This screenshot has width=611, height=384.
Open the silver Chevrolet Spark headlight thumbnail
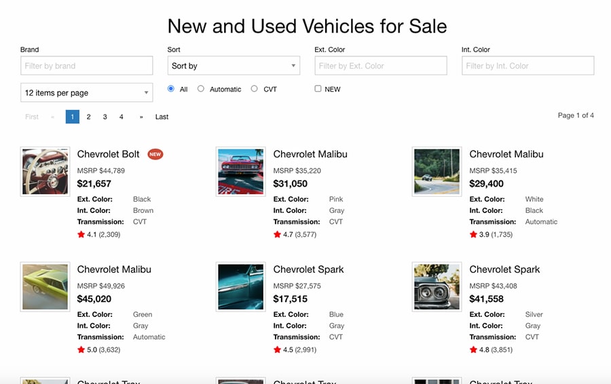(x=437, y=287)
